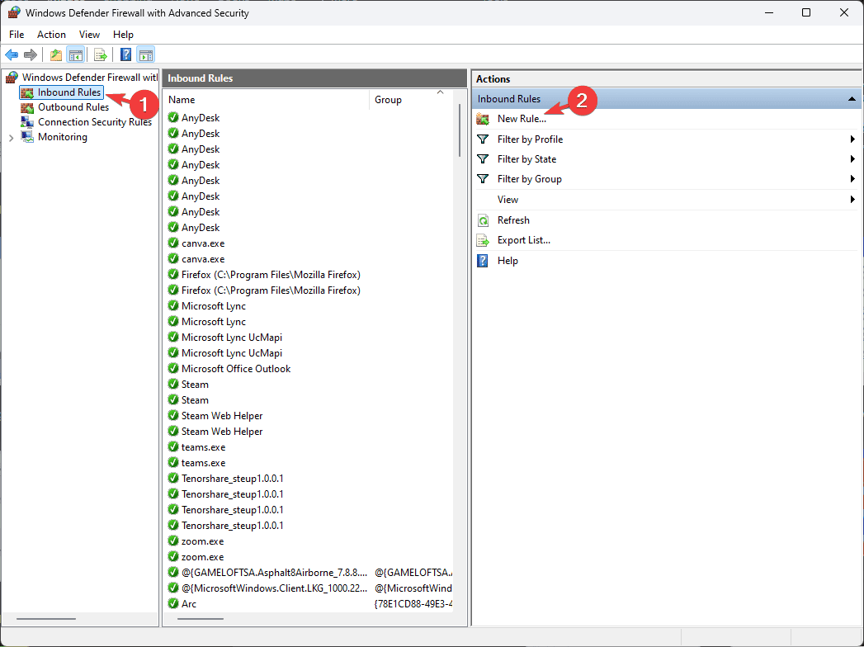Sort rules by the Name column header

pyautogui.click(x=267, y=100)
